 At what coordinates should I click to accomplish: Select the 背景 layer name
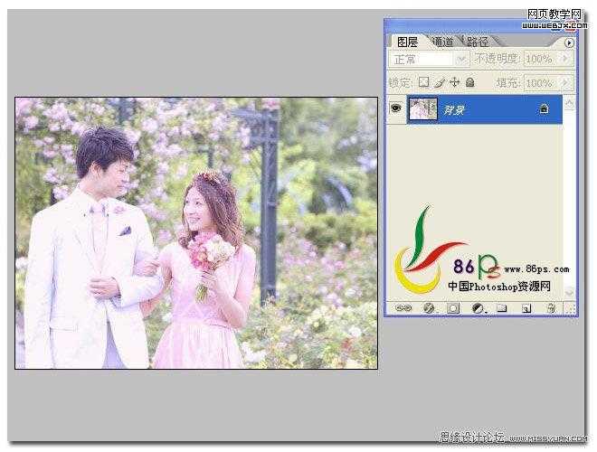[453, 110]
